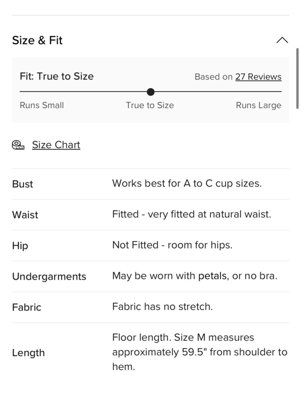Collapse the Size & Fit section chevron
The height and width of the screenshot is (401, 301).
pos(282,40)
